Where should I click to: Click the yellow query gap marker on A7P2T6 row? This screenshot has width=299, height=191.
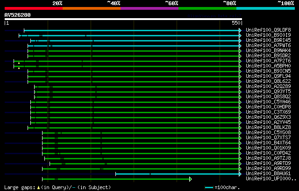point(19,63)
